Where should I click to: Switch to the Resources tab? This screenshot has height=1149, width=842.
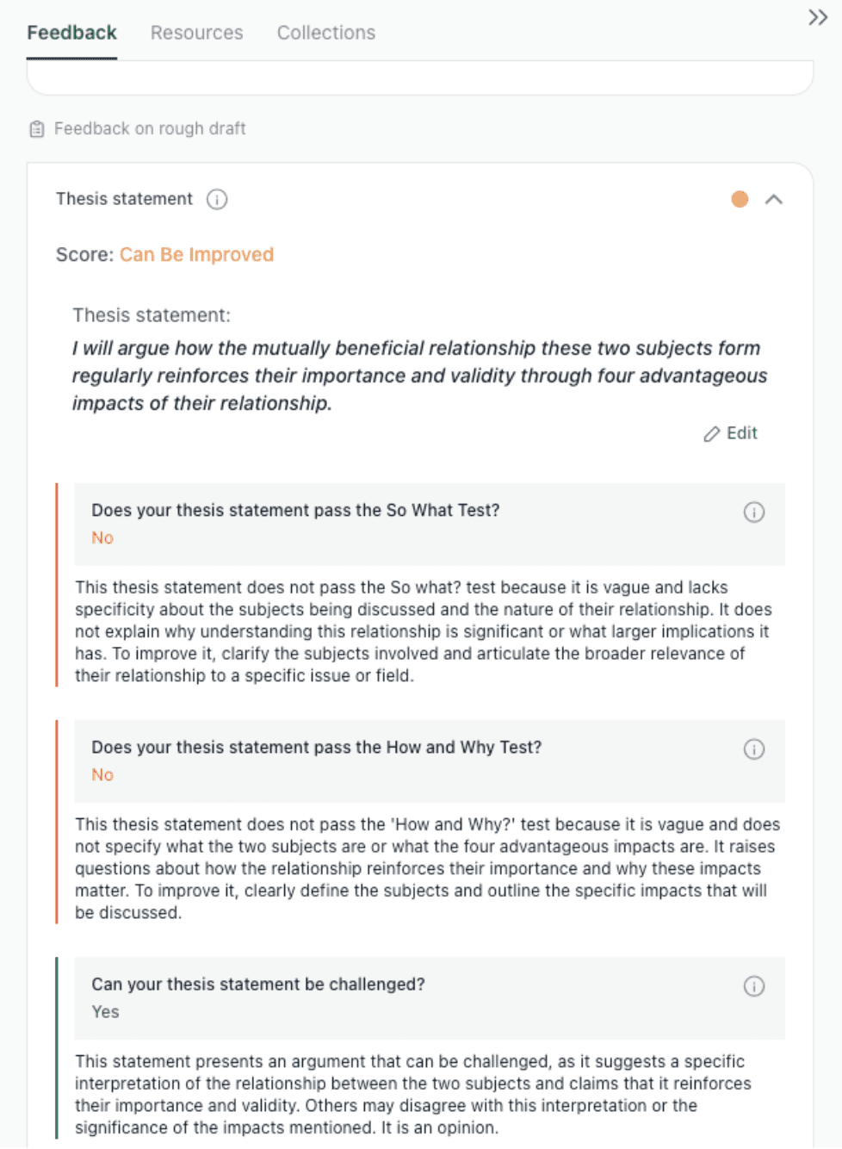tap(196, 33)
